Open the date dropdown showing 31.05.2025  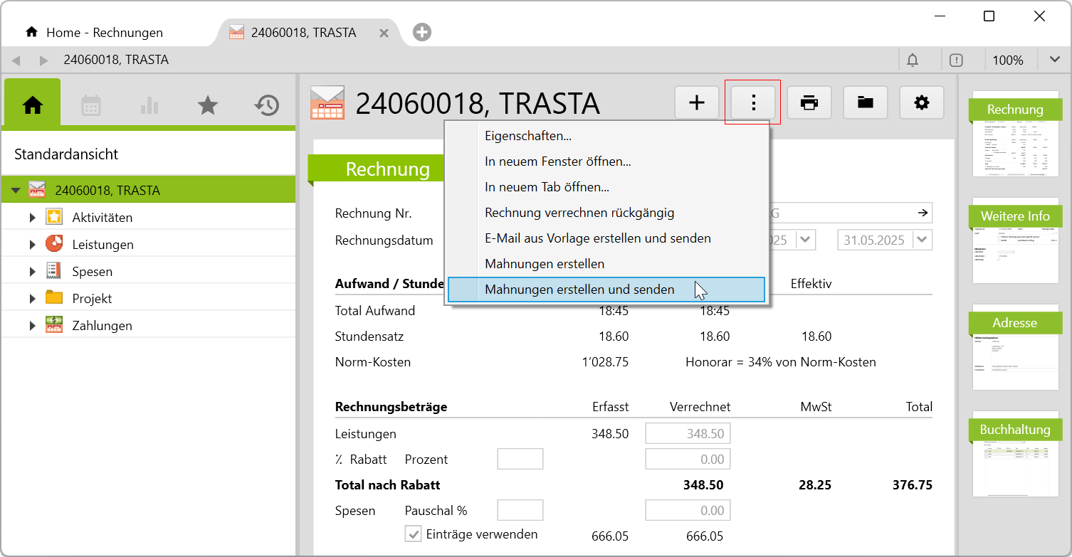923,240
